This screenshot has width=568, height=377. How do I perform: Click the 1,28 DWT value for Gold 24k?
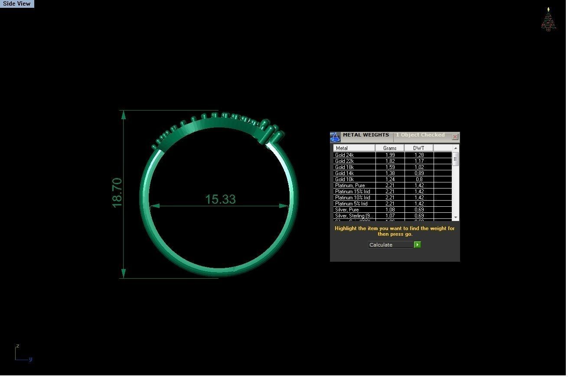point(419,155)
